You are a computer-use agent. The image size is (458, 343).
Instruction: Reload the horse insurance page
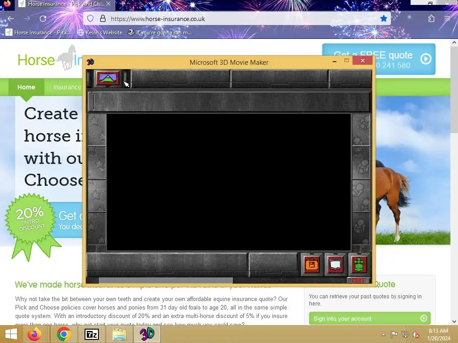click(43, 19)
